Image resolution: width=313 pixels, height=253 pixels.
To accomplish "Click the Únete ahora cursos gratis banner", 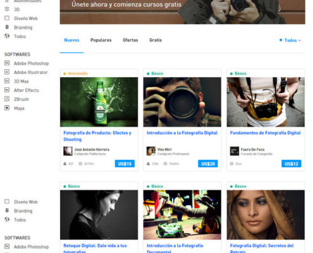I will click(x=183, y=12).
